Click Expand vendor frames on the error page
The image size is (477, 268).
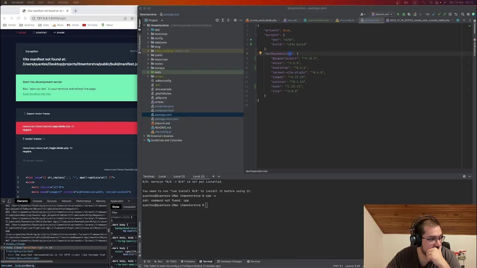37,114
